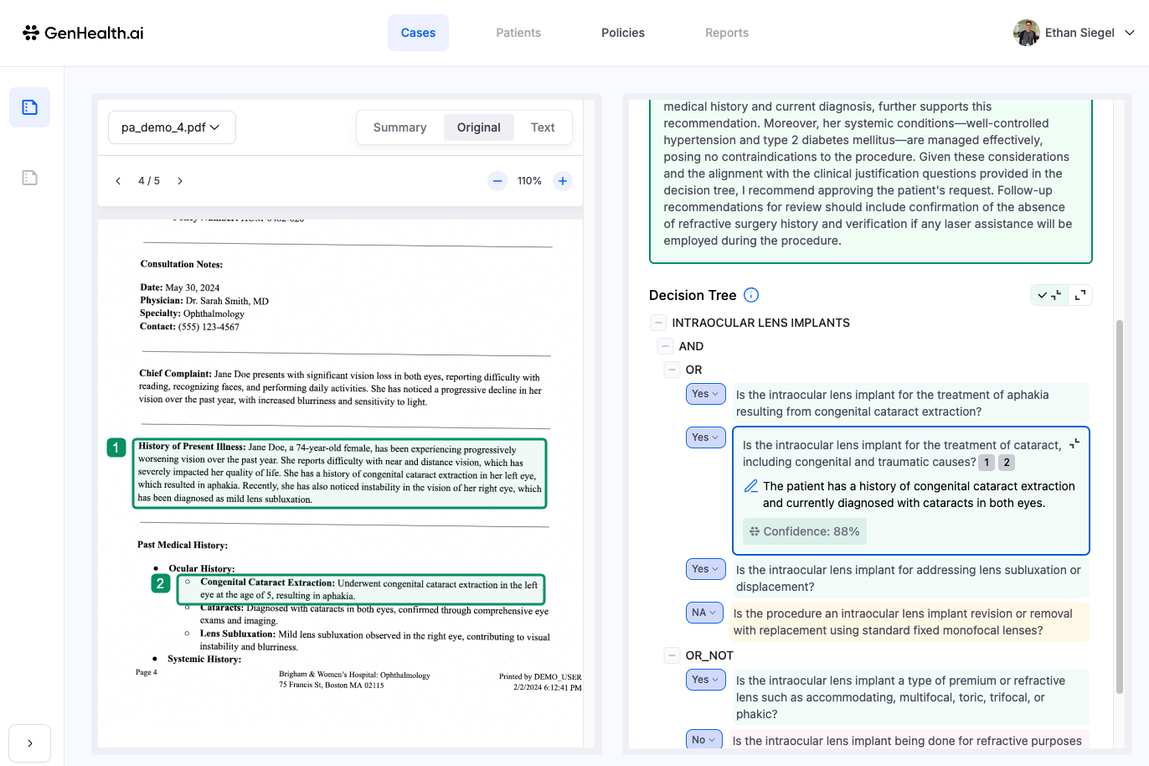Click highlight marker 1 on document
1149x766 pixels.
pyautogui.click(x=116, y=448)
